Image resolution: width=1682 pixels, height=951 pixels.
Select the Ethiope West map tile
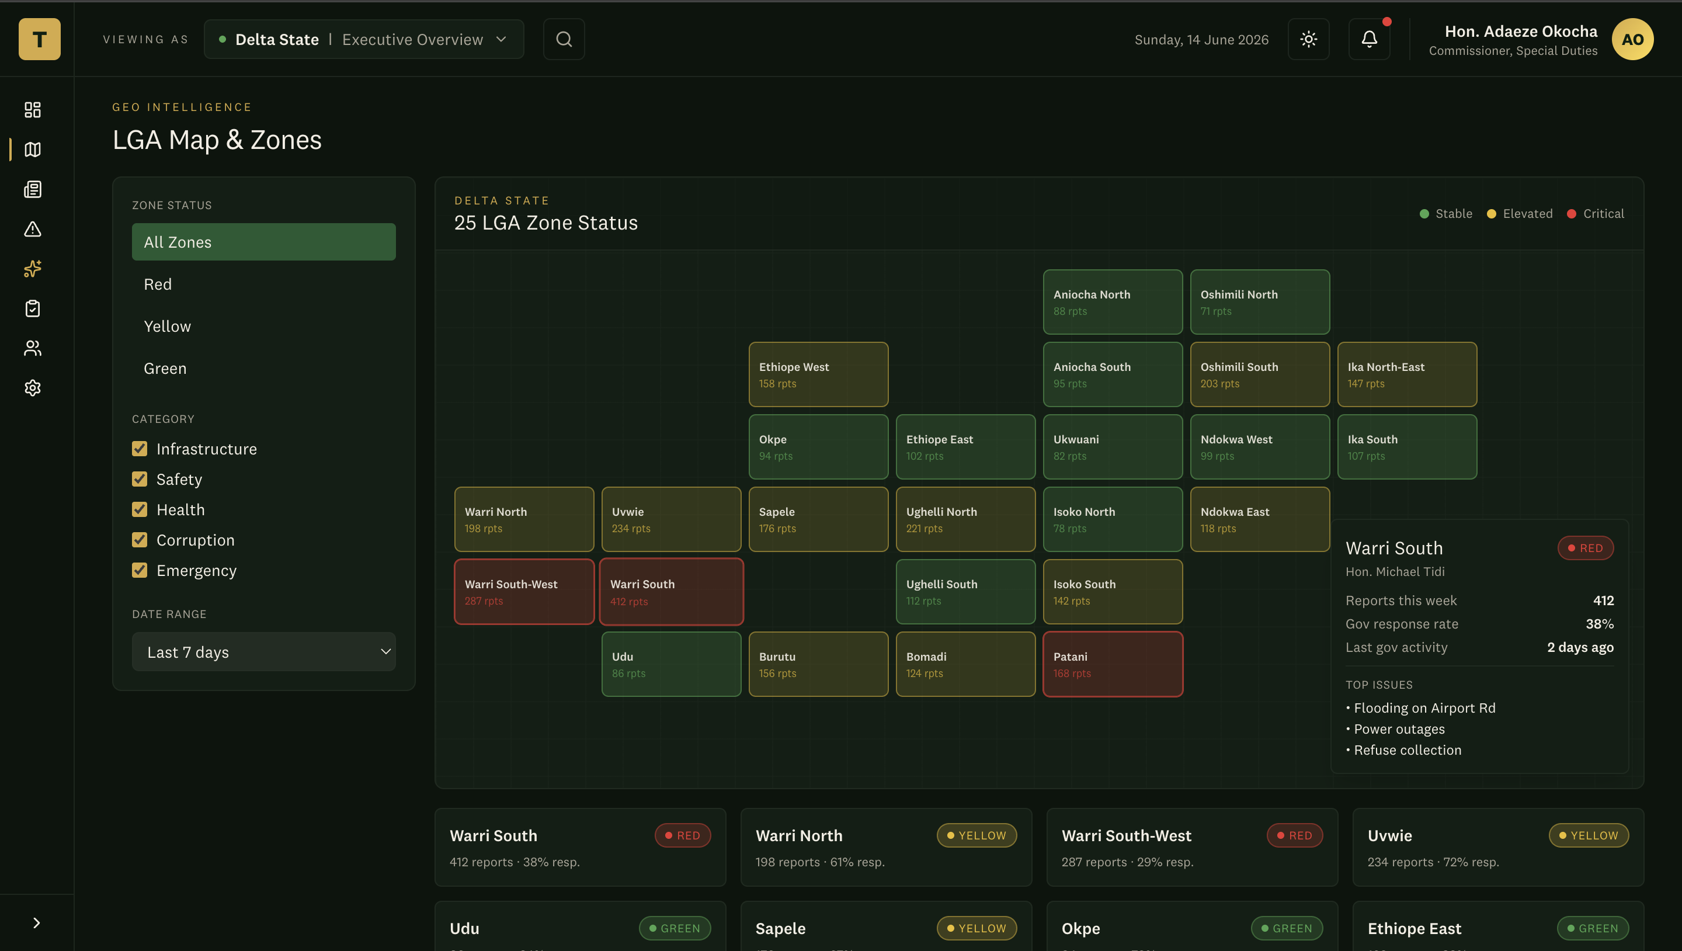(818, 374)
